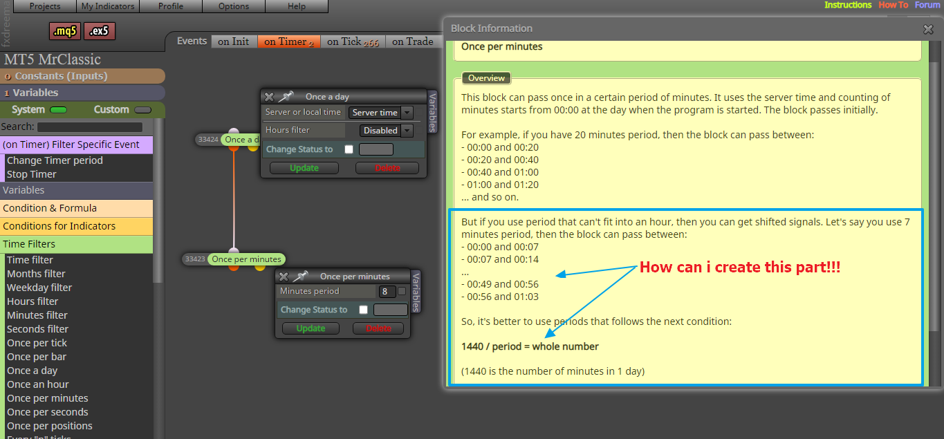Click the block Search input field
The image size is (944, 439).
click(90, 127)
